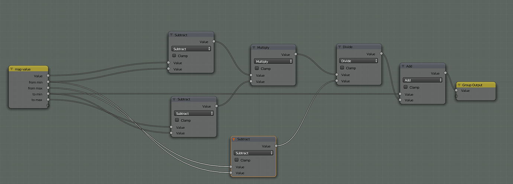Click highlighted Subtract node's second Value input socket
This screenshot has width=513, height=184.
231,173
